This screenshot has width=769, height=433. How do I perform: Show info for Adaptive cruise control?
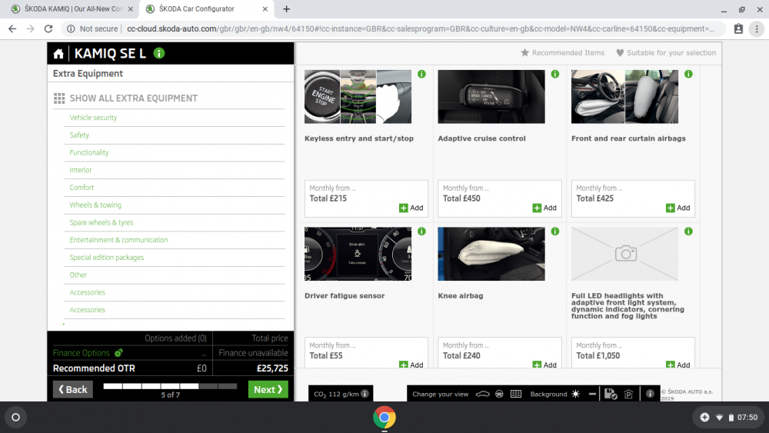point(555,74)
